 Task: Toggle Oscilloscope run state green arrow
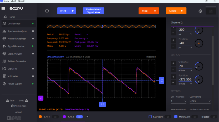33,24
